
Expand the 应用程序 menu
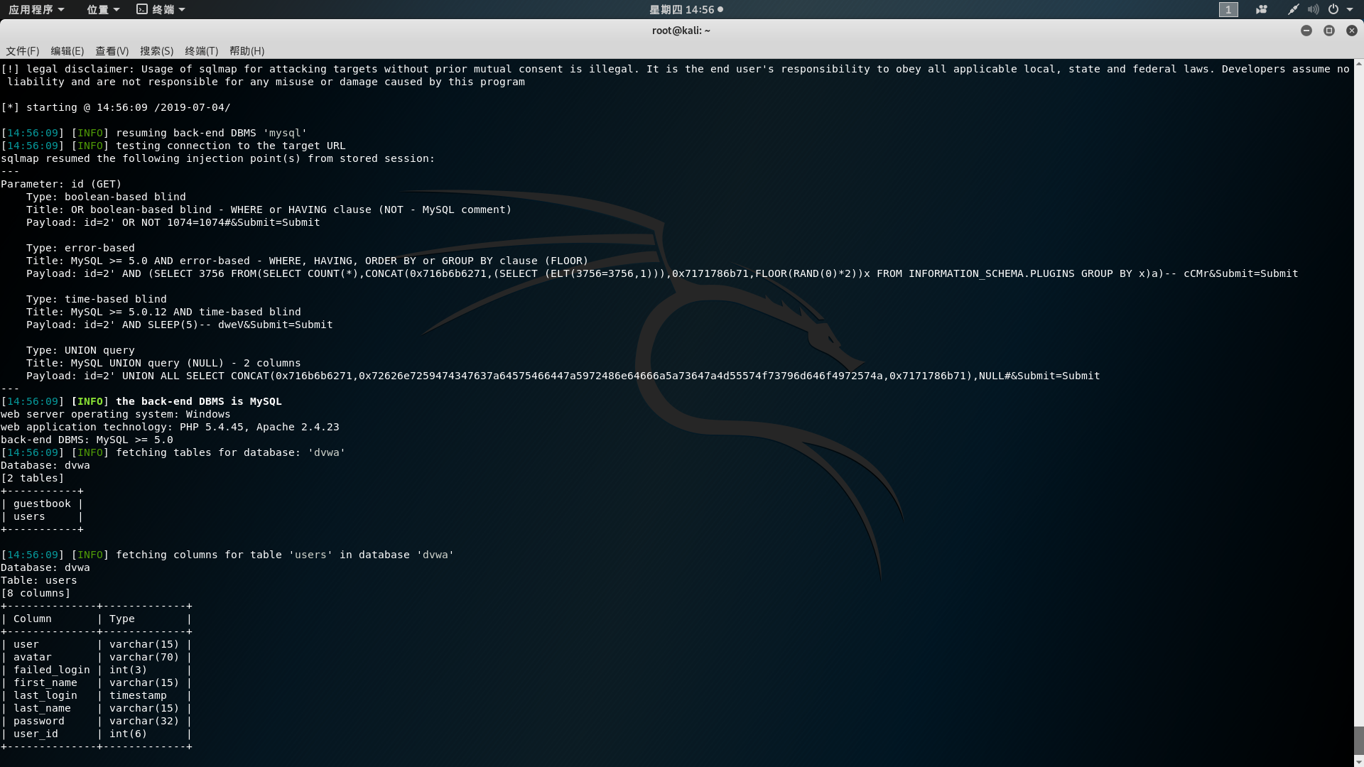[x=32, y=9]
